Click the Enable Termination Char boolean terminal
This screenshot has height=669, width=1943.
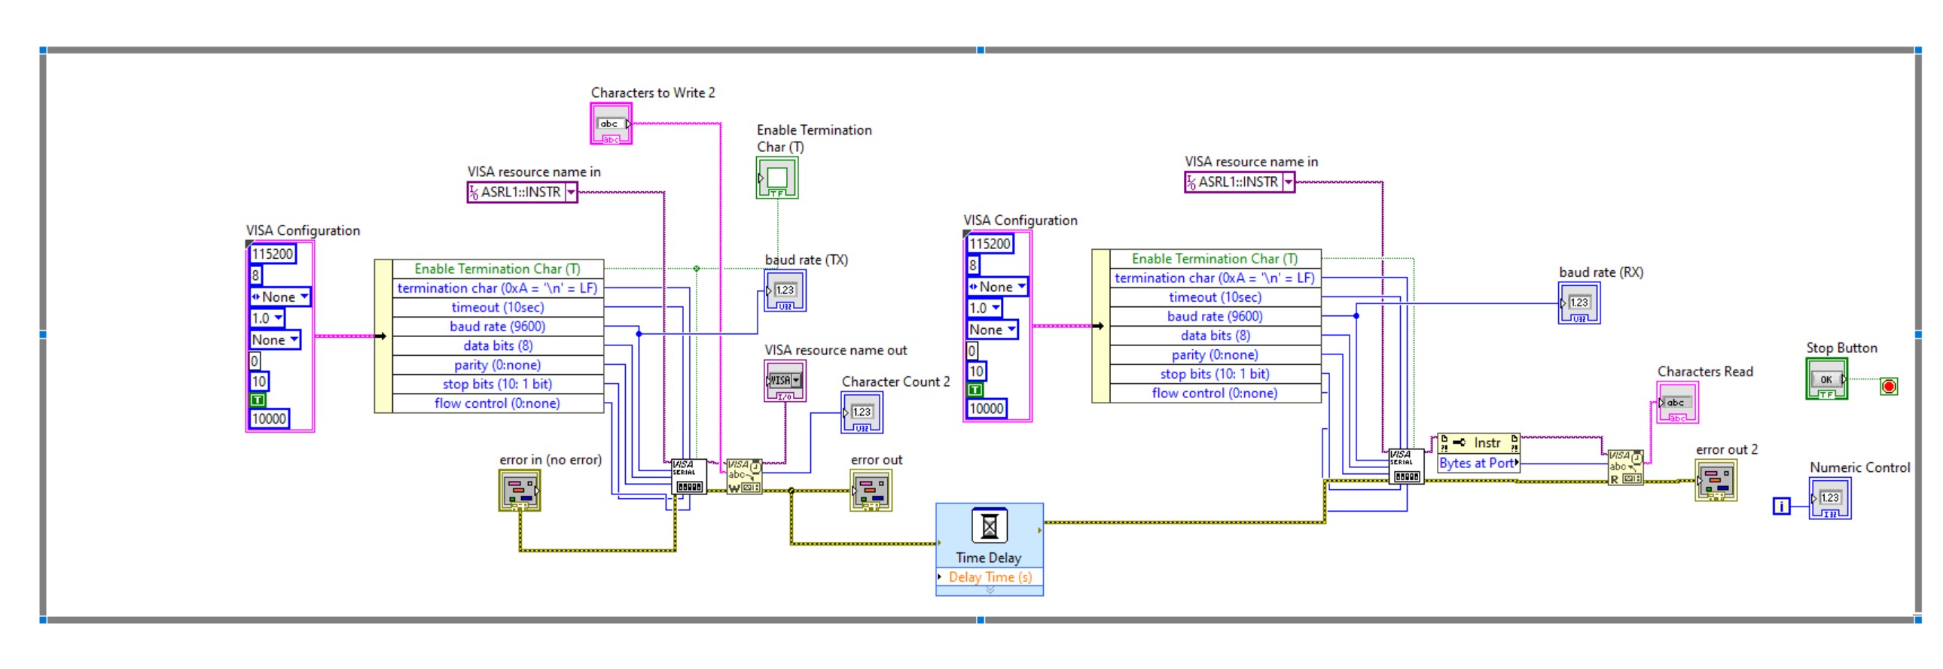pos(777,178)
